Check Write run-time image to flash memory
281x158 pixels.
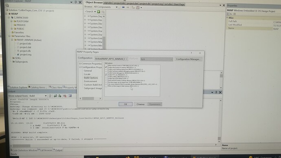click(106, 86)
